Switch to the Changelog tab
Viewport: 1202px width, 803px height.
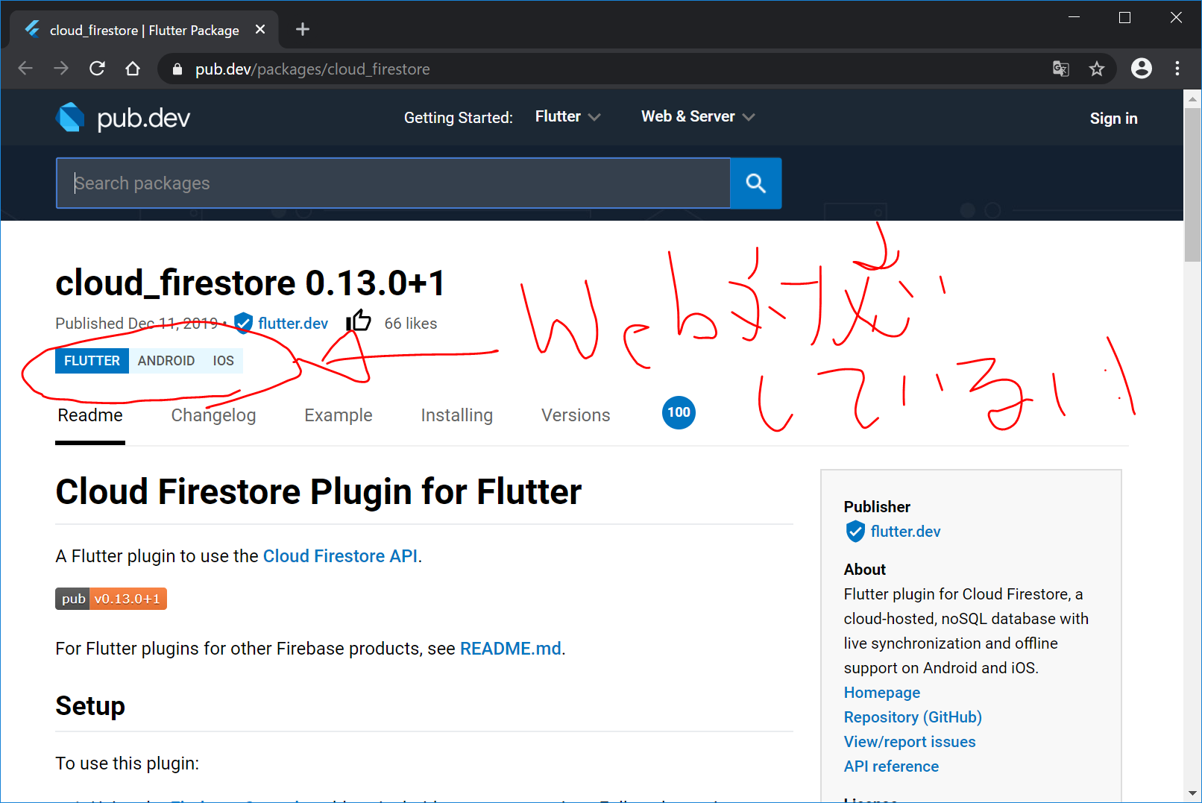point(213,415)
